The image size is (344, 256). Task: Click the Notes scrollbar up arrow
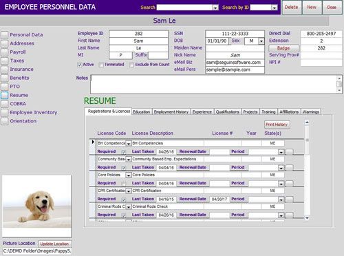(x=339, y=78)
